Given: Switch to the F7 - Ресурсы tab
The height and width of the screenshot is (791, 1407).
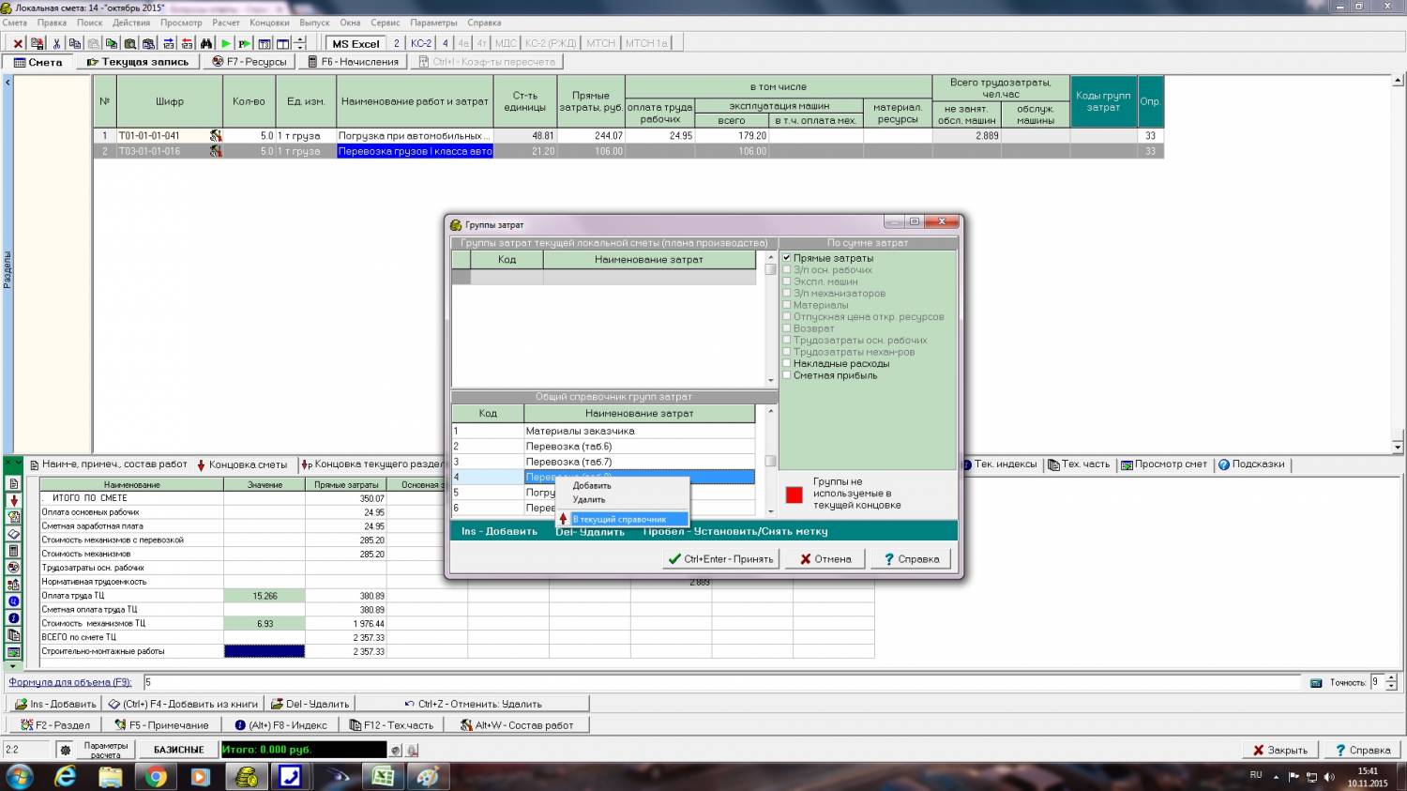Looking at the screenshot, I should pyautogui.click(x=250, y=62).
